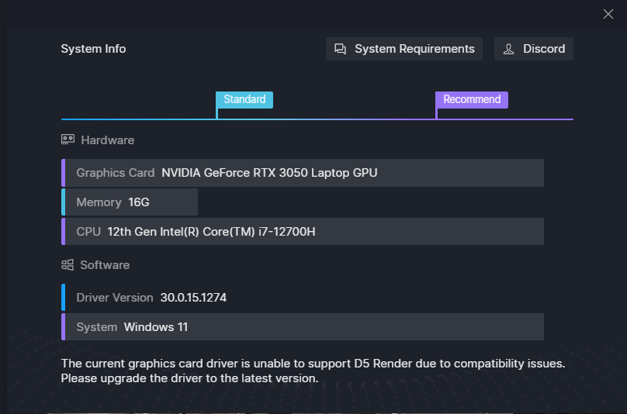Close the System Info dialog
The image size is (627, 414).
608,14
